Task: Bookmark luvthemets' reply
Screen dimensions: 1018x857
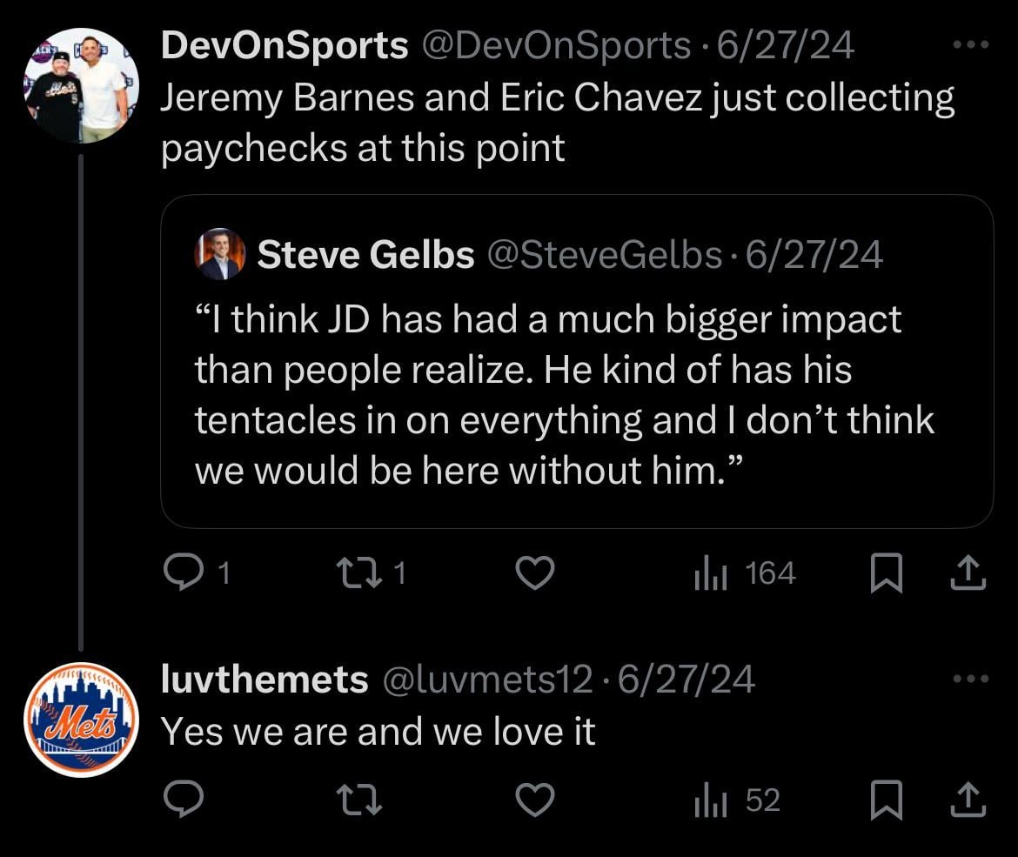Action: point(886,800)
